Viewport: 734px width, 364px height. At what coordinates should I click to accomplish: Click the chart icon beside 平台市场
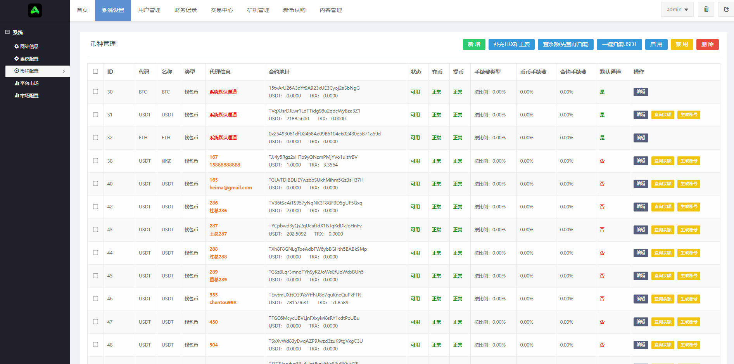click(x=17, y=83)
